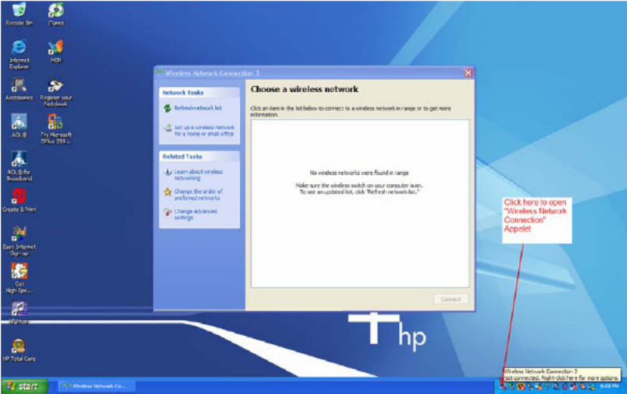Viewport: 627px width, 394px height.
Task: Change the order of preferred networks
Action: point(198,195)
